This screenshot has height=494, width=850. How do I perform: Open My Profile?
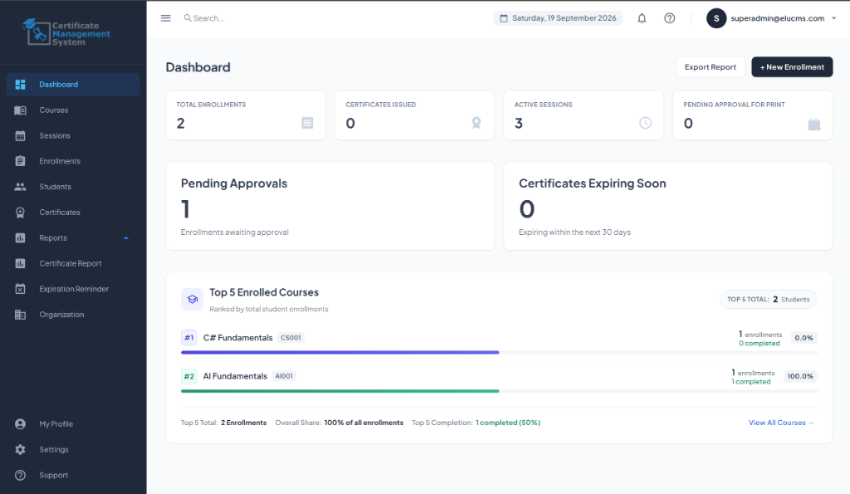[73, 424]
